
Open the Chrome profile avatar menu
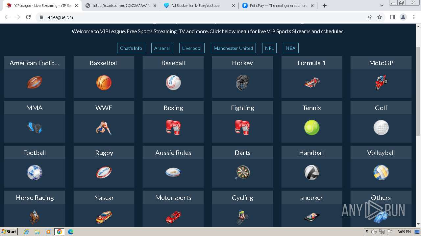(x=403, y=17)
